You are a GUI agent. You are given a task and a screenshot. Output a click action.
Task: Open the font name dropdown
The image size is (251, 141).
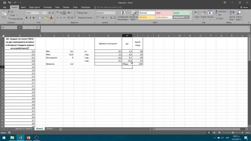[39, 13]
